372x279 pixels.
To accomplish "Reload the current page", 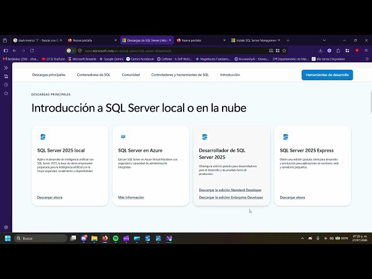I will tap(32, 51).
